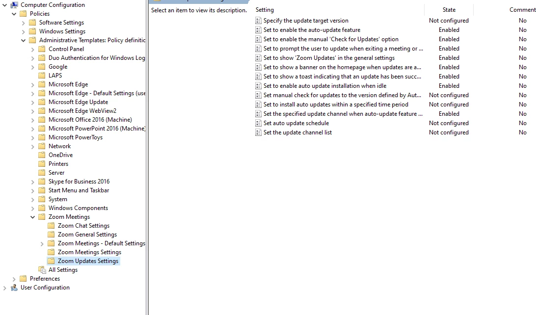Screen dimensions: 536x315
Task: Collapse the Zoom Meetings node
Action: click(32, 217)
